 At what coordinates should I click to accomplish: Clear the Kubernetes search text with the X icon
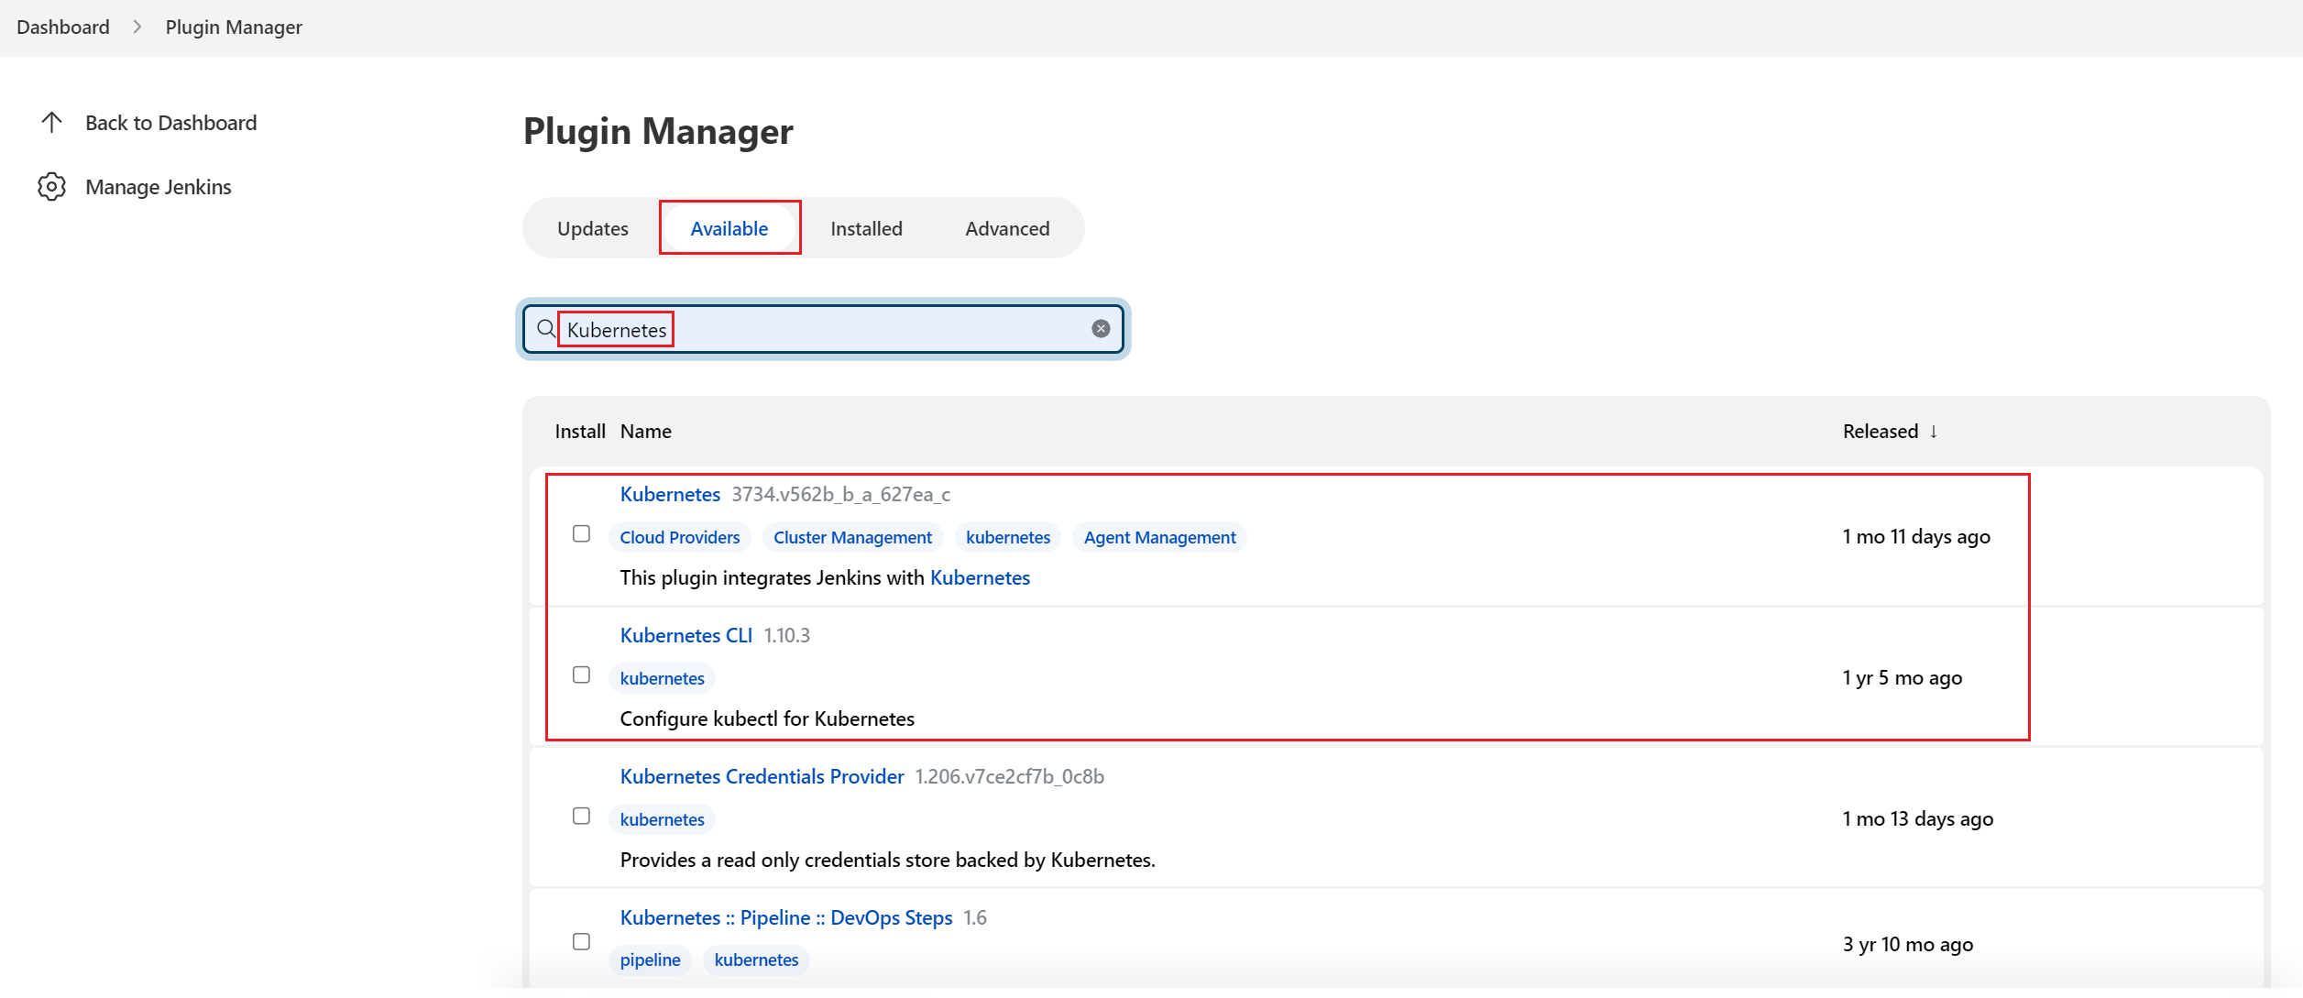(x=1101, y=329)
